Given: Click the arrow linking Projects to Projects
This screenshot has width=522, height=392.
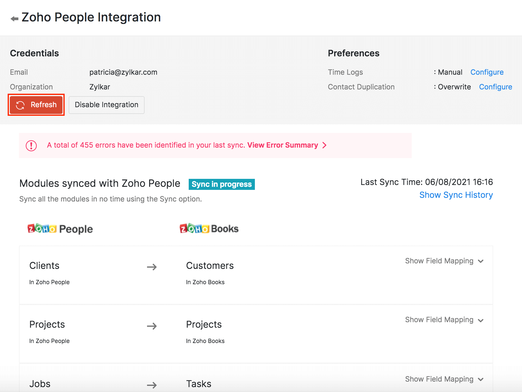Looking at the screenshot, I should 152,326.
